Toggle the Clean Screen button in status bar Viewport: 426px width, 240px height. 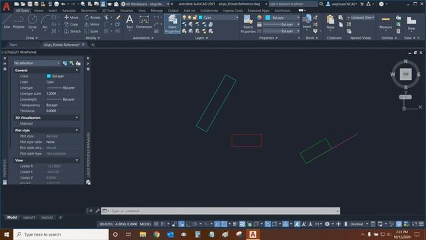(x=415, y=224)
